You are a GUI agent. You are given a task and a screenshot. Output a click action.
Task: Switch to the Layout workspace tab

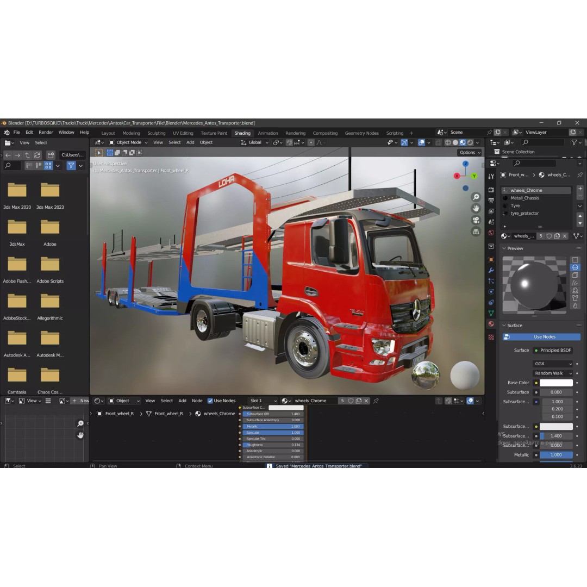[x=108, y=133]
